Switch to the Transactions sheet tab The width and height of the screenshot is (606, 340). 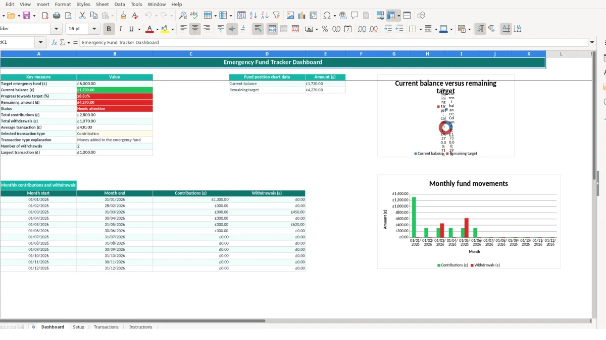[x=106, y=327]
